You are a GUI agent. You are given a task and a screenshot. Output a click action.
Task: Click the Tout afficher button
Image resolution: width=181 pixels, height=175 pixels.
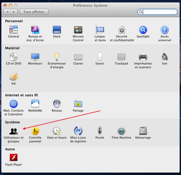tap(34, 12)
